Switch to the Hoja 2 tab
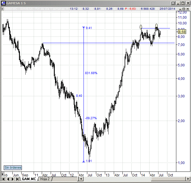The width and height of the screenshot is (191, 183). [x=45, y=179]
